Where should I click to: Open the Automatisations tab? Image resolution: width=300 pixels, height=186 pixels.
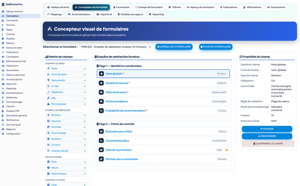pyautogui.click(x=79, y=14)
